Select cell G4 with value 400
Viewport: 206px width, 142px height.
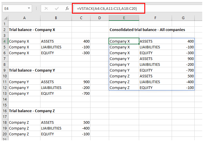[x=183, y=41]
